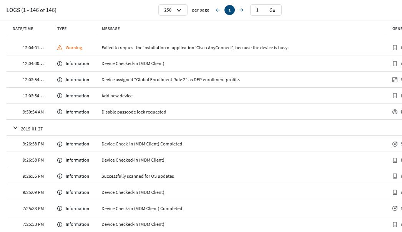Click the chevron arrow inside the page size selector
Screen dimensions: 402x232
coord(179,10)
